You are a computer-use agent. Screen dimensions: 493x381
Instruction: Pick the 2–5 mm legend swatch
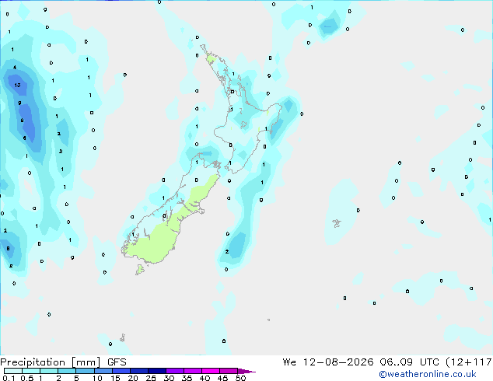tap(67, 371)
